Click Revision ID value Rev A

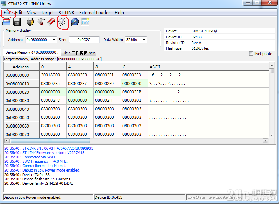point(196,43)
